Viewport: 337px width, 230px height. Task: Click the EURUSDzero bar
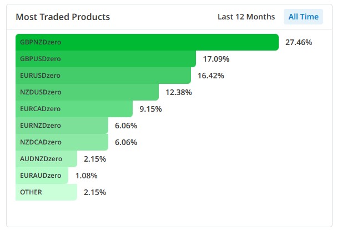pyautogui.click(x=103, y=76)
